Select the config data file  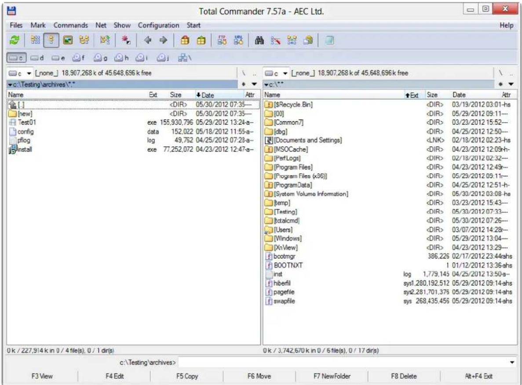pos(133,131)
